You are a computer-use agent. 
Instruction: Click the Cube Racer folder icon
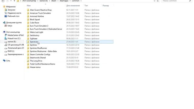[x=28, y=23]
